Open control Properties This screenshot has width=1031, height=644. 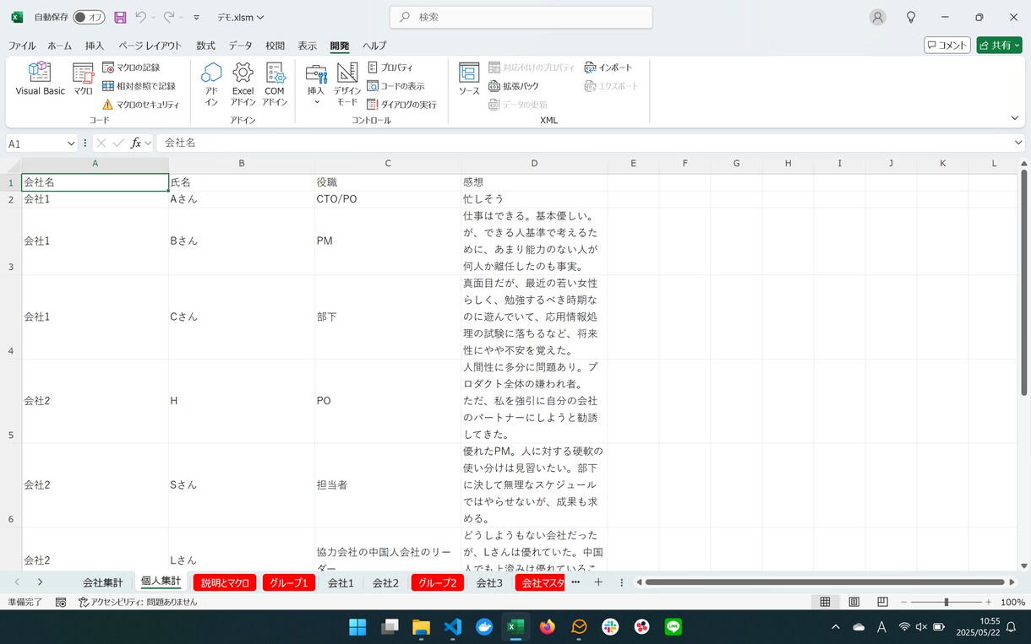pyautogui.click(x=390, y=68)
